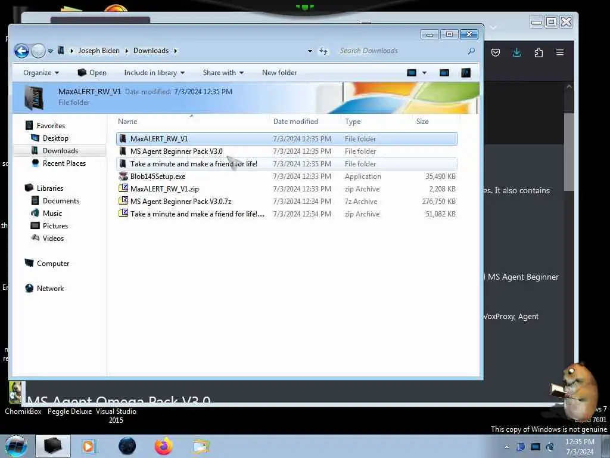Click Firefox extensions puzzle icon
Screen dimensions: 610x458
point(539,52)
